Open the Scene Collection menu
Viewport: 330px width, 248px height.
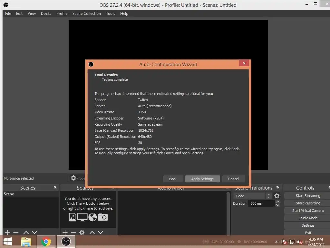(x=86, y=14)
